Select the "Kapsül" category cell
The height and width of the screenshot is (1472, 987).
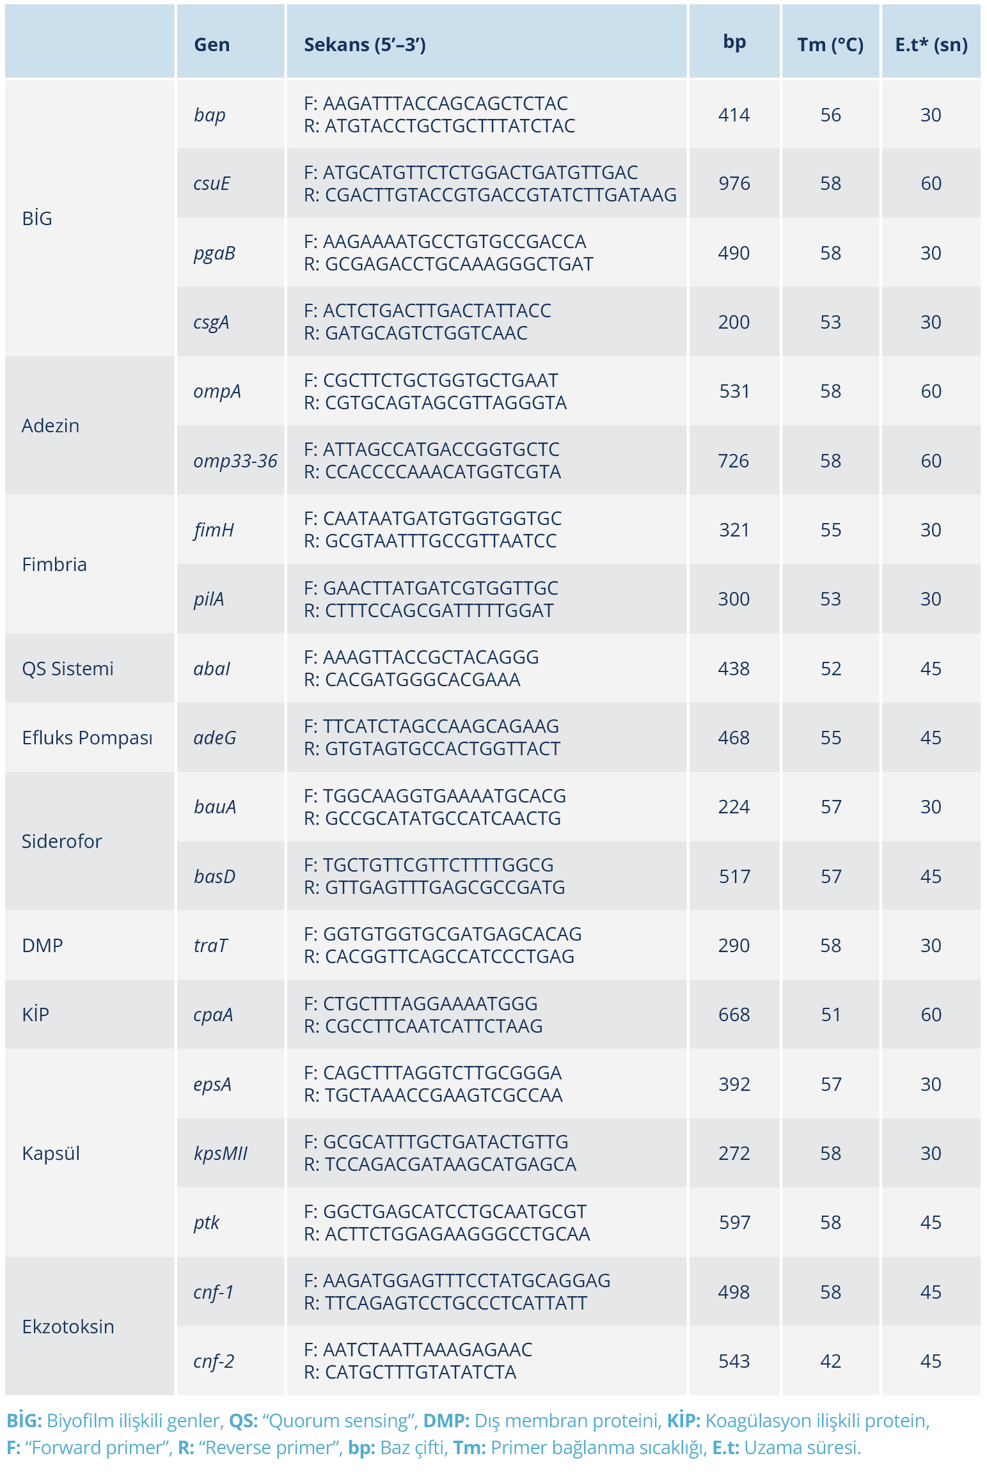point(51,1154)
